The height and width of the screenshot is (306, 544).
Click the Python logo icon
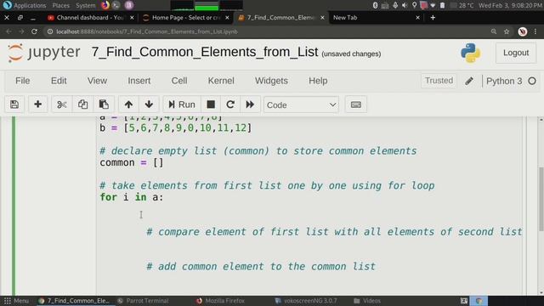pyautogui.click(x=470, y=53)
